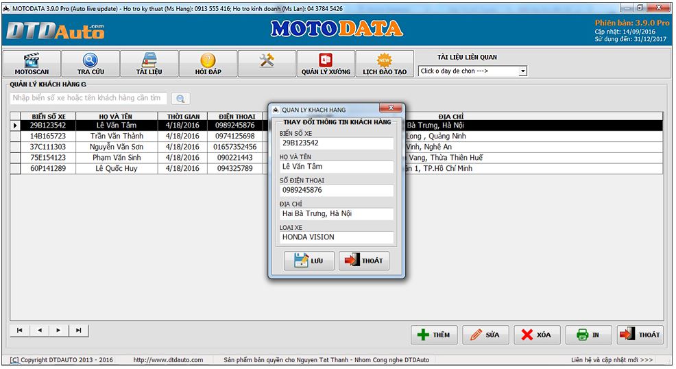Open TÀI LIỆU documents

click(x=149, y=64)
